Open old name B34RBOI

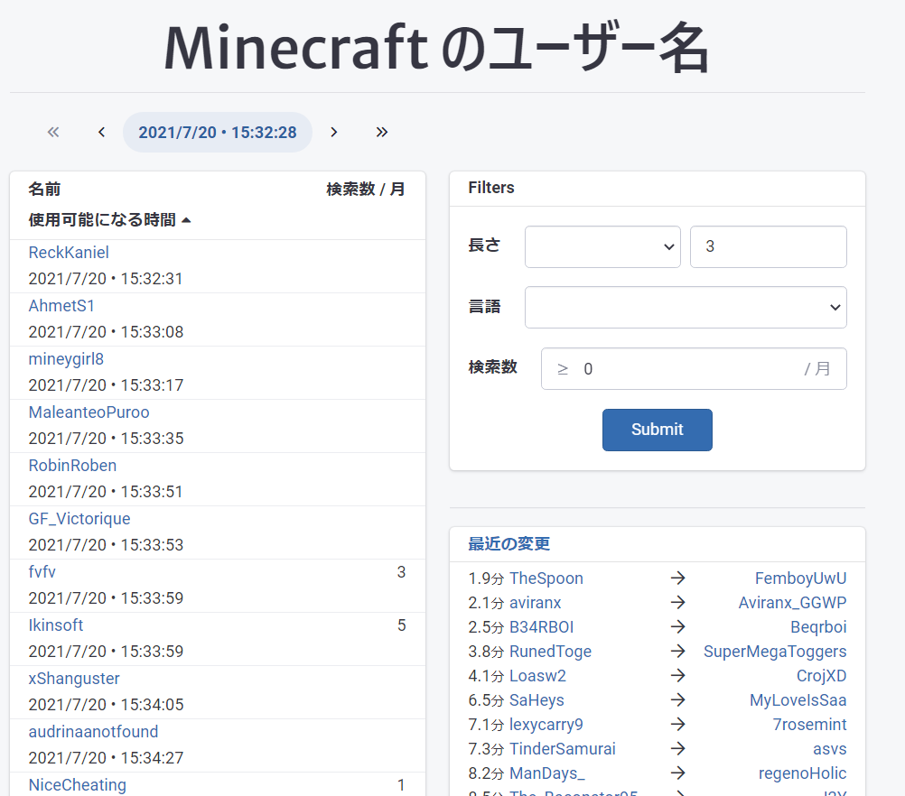tap(541, 627)
